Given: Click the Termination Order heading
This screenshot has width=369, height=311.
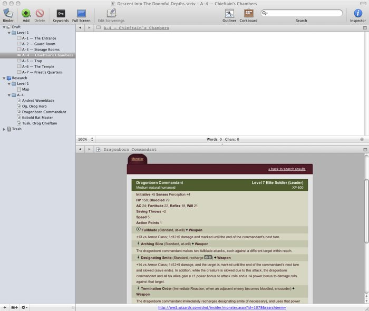Looking at the screenshot, I should pyautogui.click(x=156, y=288).
